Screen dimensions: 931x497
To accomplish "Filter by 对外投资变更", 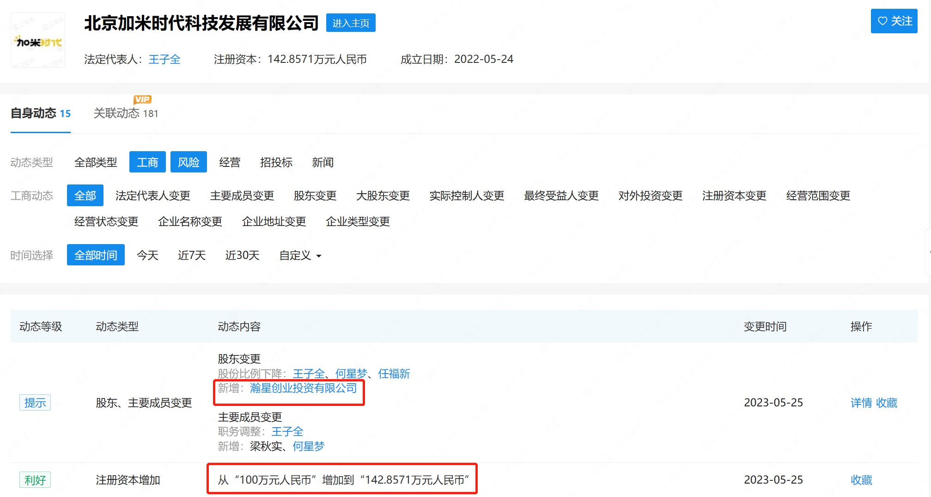I will [651, 196].
